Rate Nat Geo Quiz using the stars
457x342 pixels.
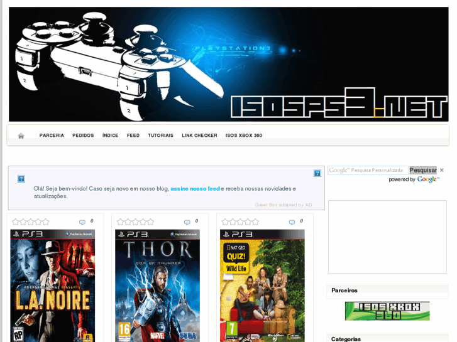(240, 222)
